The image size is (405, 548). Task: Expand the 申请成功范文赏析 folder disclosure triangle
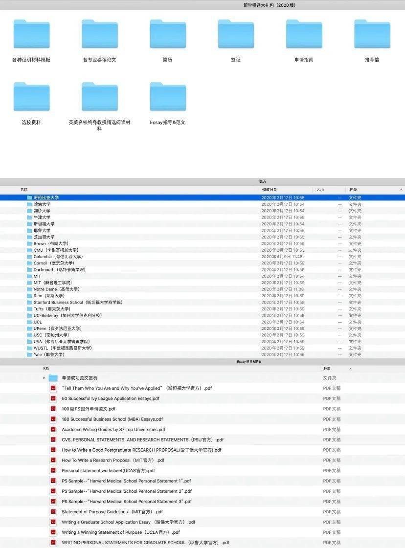[44, 378]
